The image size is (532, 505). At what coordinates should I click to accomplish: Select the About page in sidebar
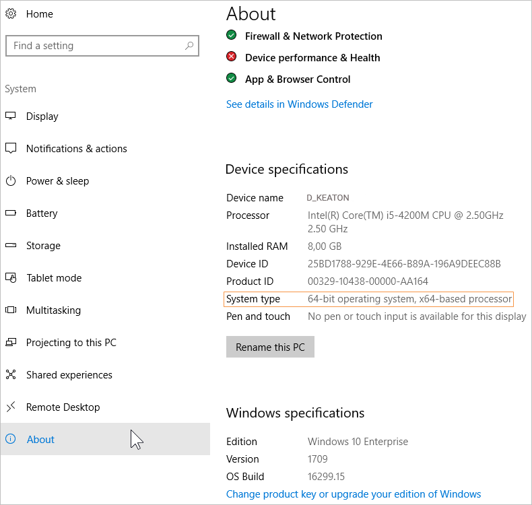pyautogui.click(x=40, y=440)
